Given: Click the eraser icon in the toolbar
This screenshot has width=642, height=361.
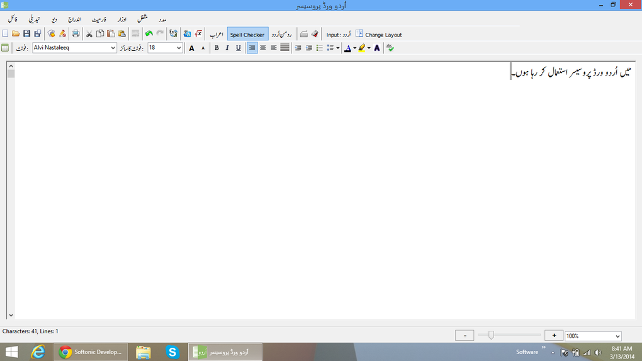Looking at the screenshot, I should click(x=315, y=33).
